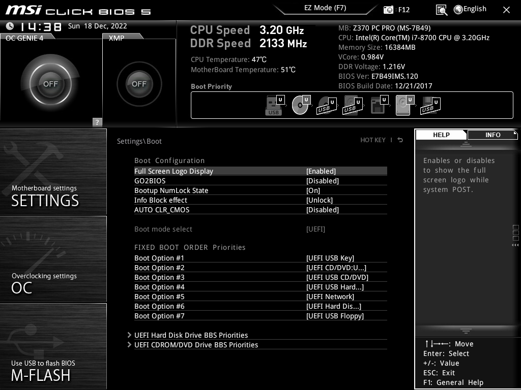
Task: Click the globe language icon
Action: pos(458,10)
